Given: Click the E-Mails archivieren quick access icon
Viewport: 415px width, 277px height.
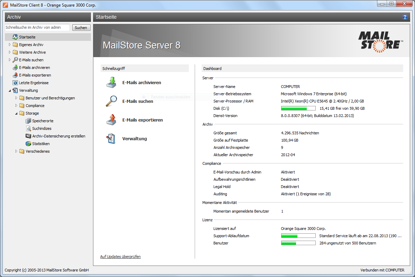Looking at the screenshot, I should pos(112,83).
